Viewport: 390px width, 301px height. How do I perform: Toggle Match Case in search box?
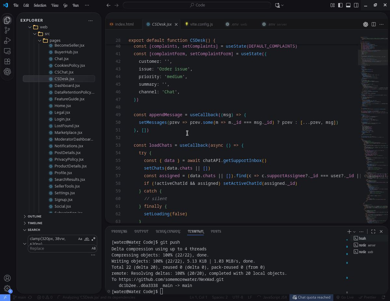coord(80,239)
